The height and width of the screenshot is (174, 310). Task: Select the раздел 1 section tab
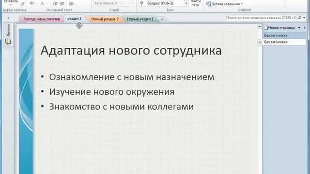[x=74, y=18]
